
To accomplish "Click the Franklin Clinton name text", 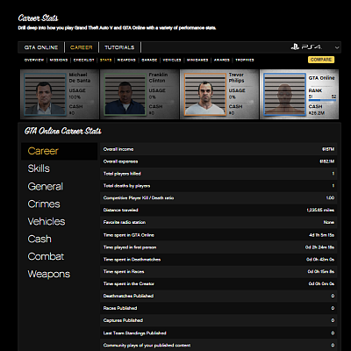I will [x=158, y=77].
